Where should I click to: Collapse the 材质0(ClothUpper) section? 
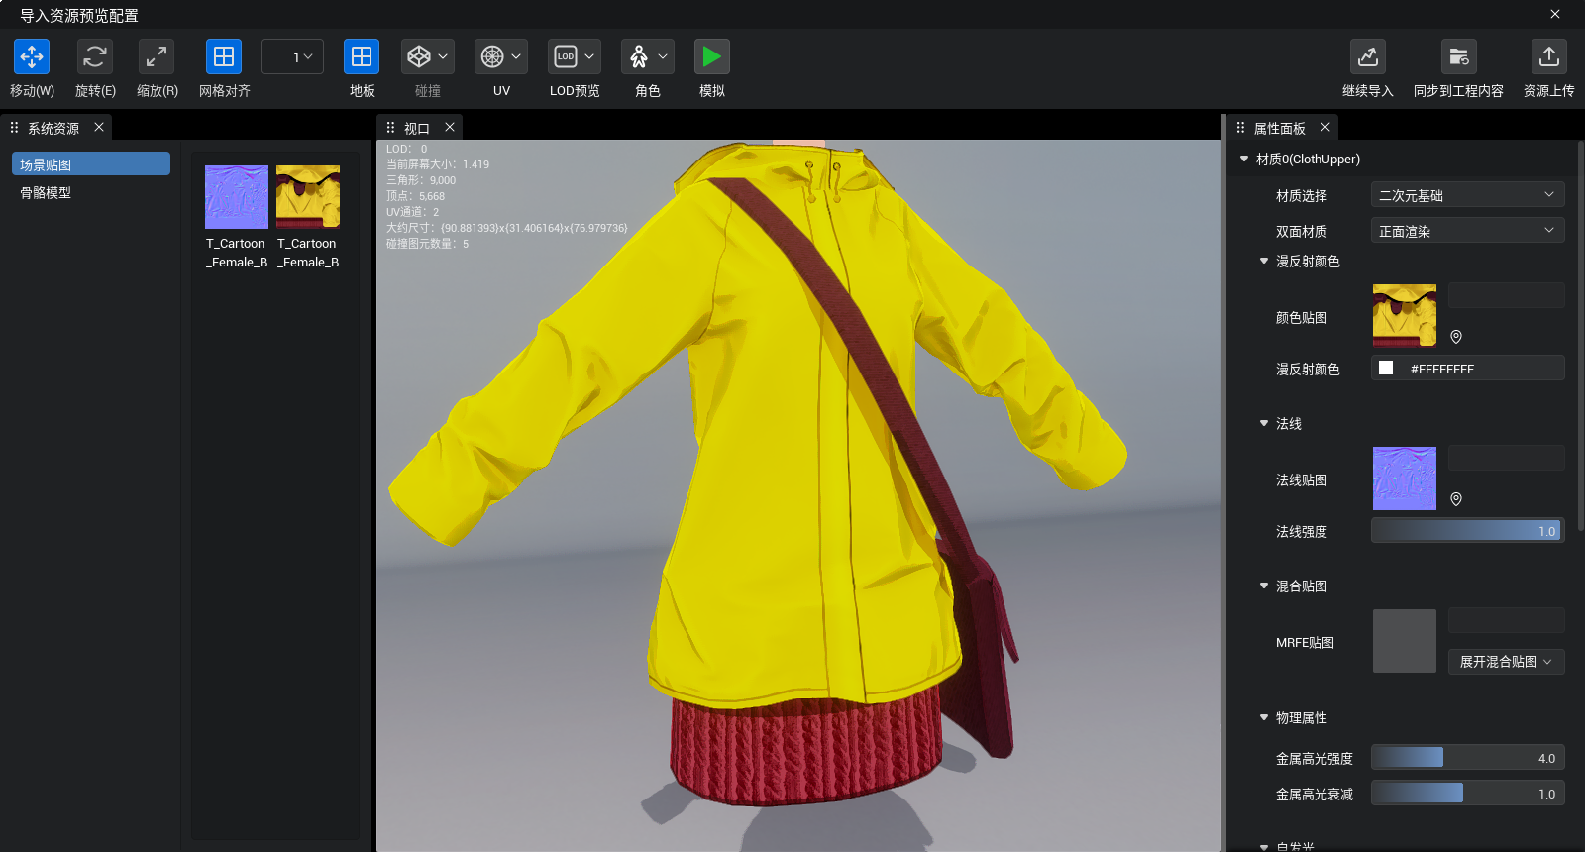[x=1244, y=159]
